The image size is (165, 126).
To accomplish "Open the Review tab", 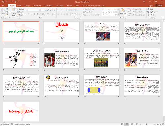I will [x=70, y=6].
